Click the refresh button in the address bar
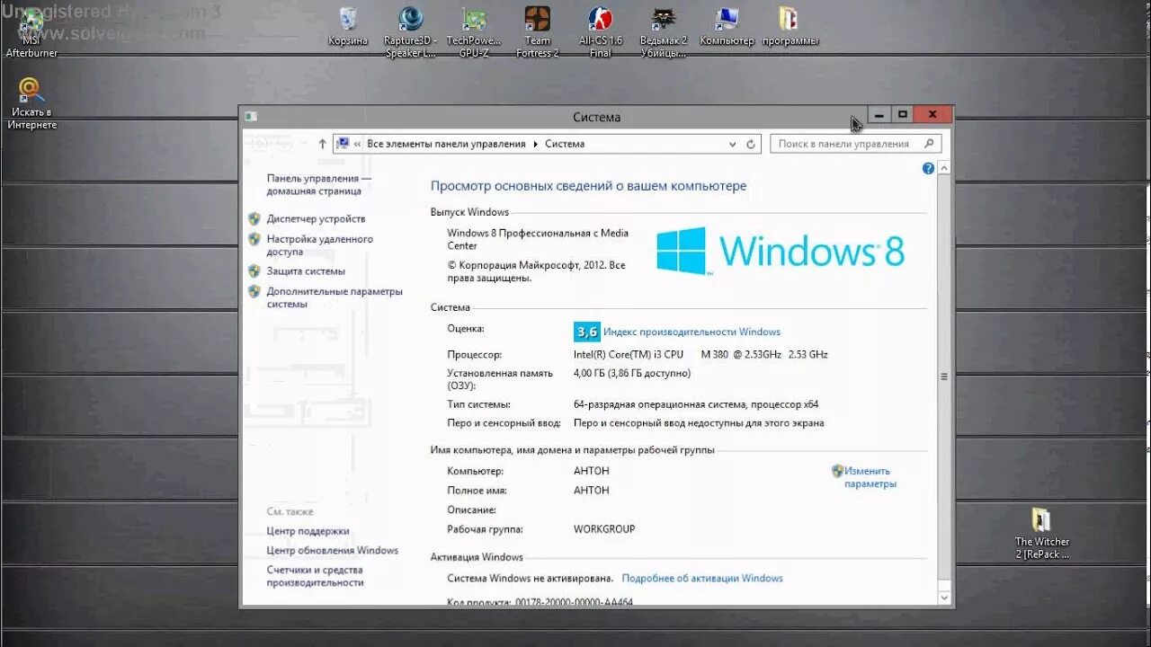1151x647 pixels. tap(751, 144)
